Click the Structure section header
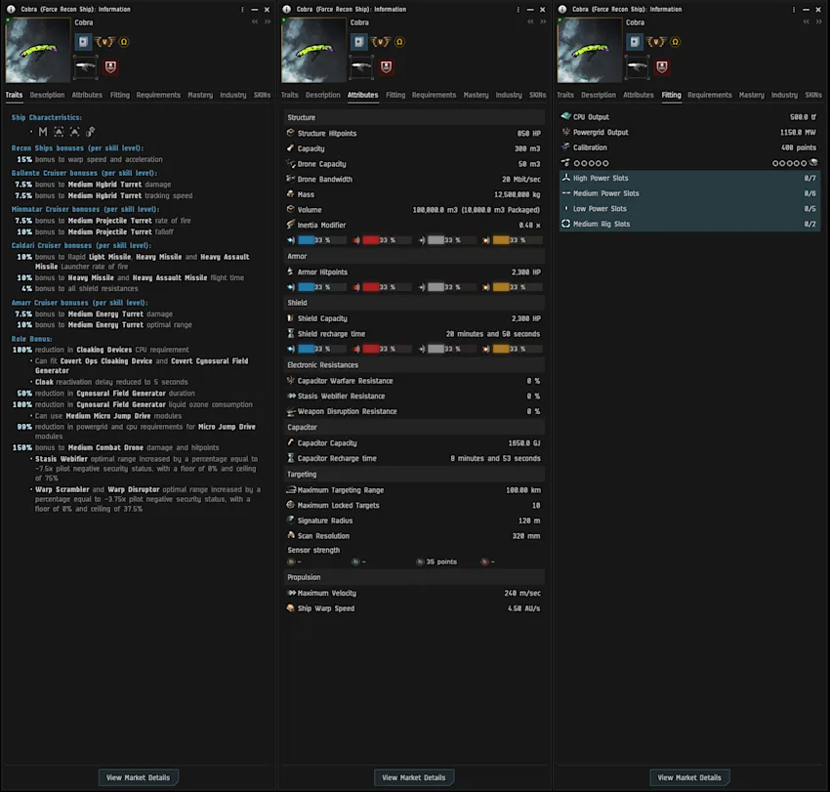The image size is (830, 792). coord(414,117)
